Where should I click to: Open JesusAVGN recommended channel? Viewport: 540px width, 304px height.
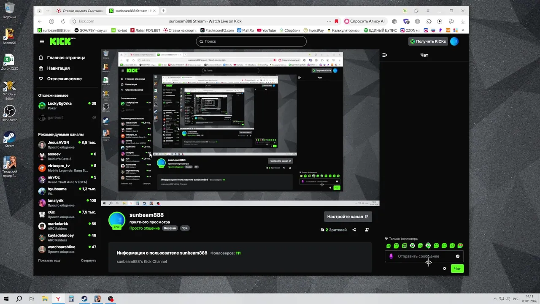[x=67, y=145]
